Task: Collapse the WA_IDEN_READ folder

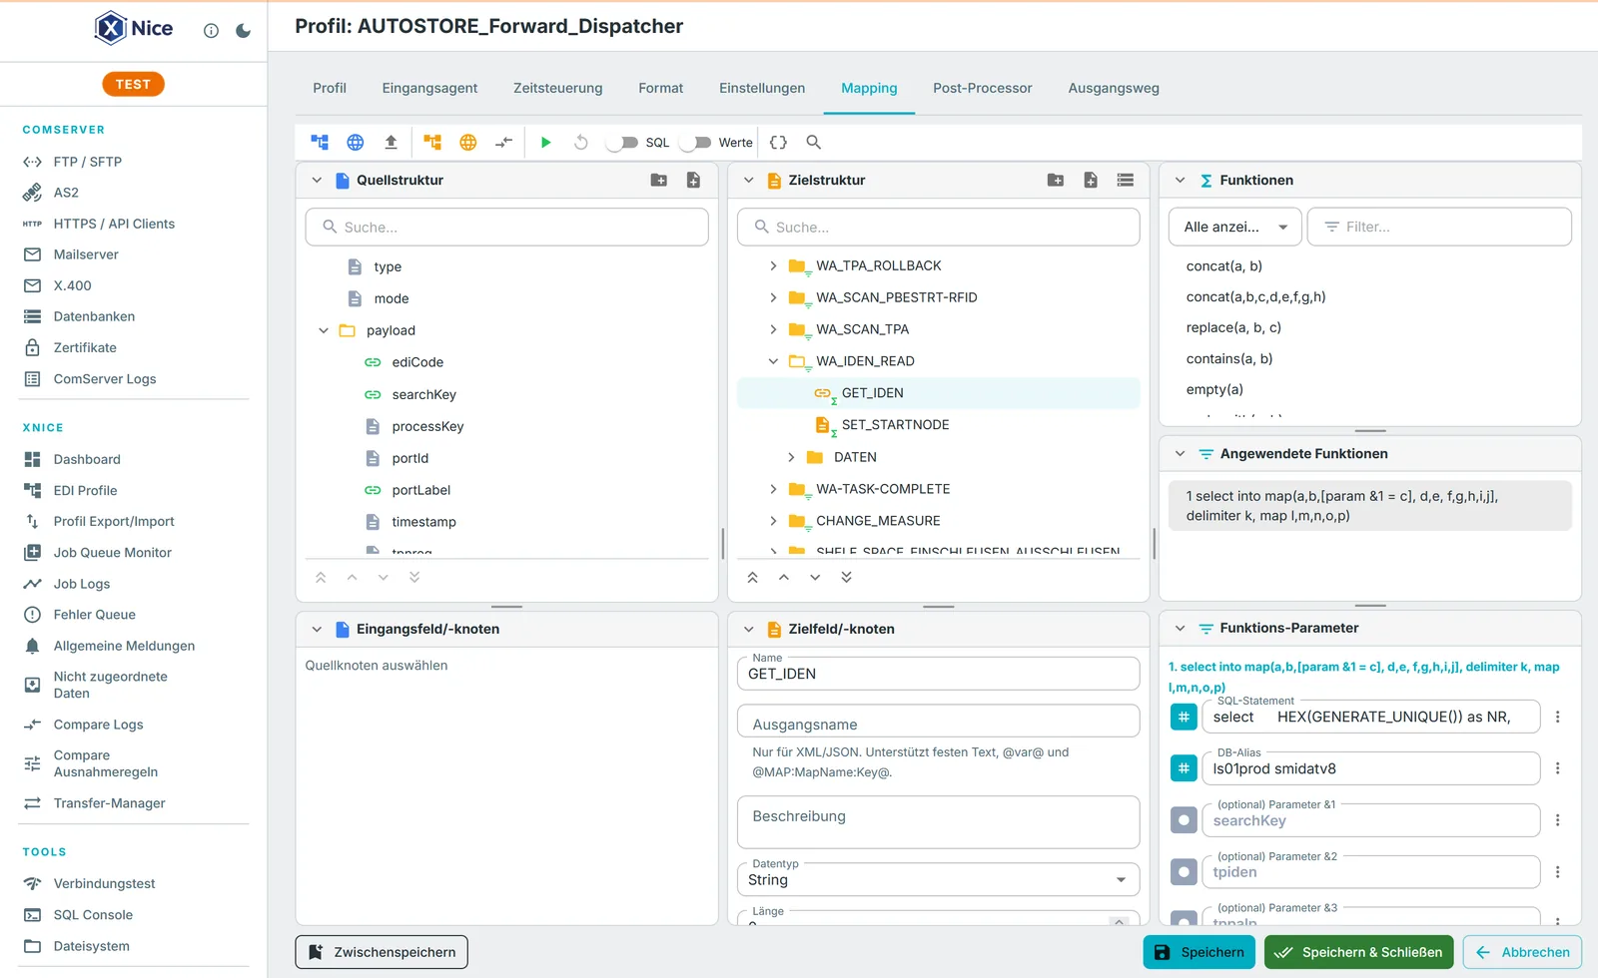Action: click(773, 361)
